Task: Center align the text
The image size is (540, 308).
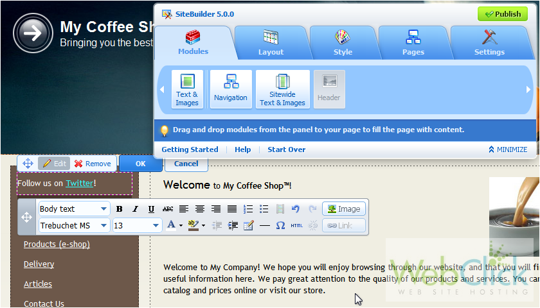Action: point(200,209)
